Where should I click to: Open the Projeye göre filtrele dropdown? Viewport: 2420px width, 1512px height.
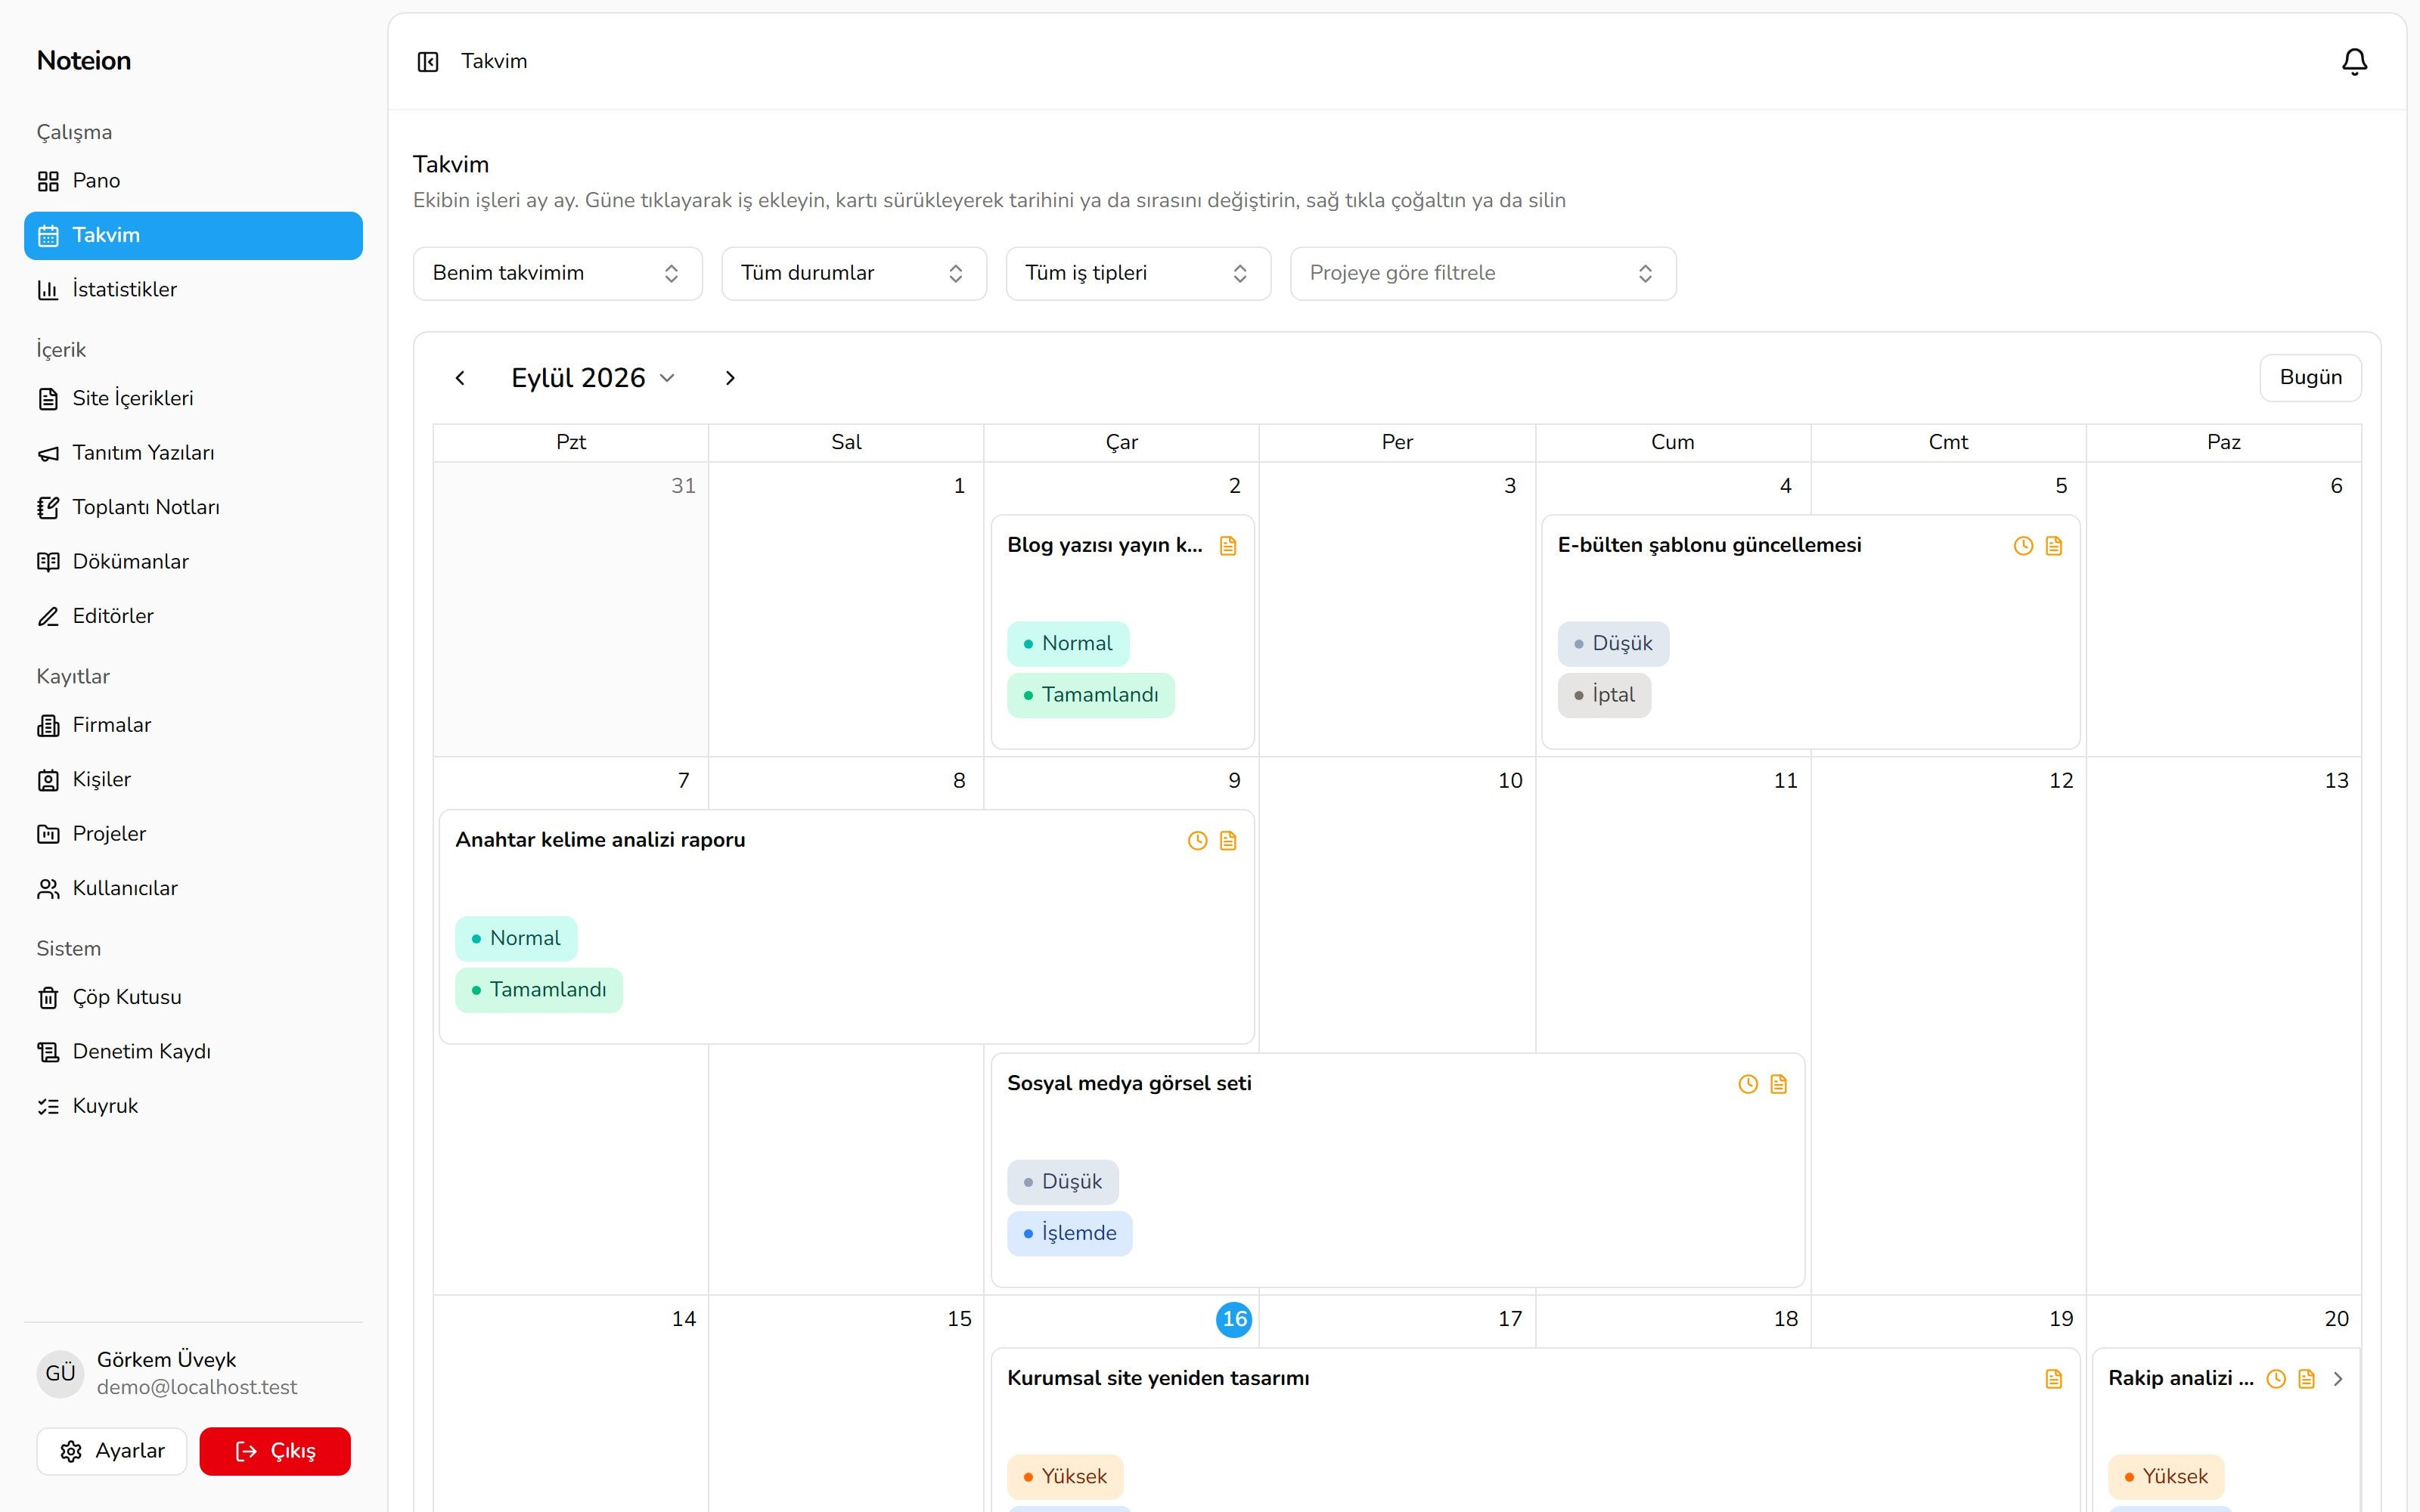(x=1483, y=274)
